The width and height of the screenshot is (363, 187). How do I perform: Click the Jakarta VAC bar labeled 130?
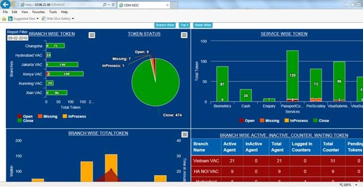tap(62, 65)
